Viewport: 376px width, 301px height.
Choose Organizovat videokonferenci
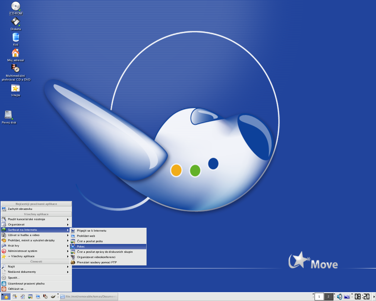(x=108, y=257)
